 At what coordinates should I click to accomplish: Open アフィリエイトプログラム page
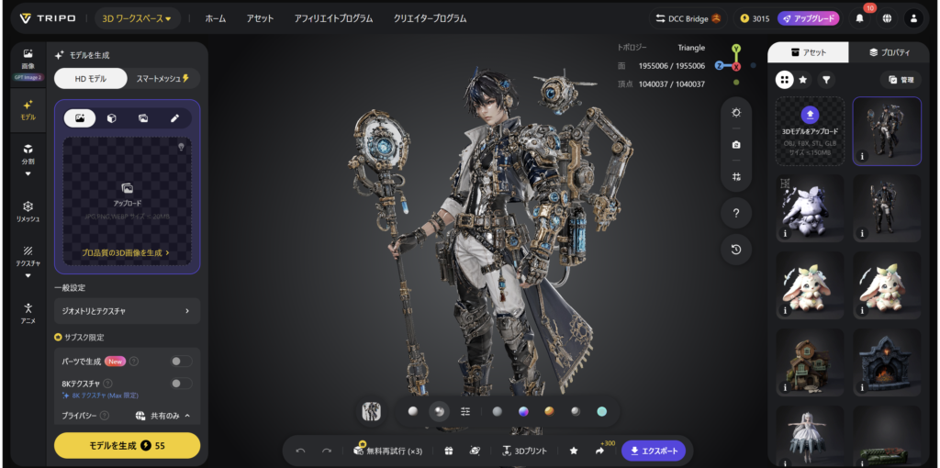click(333, 18)
